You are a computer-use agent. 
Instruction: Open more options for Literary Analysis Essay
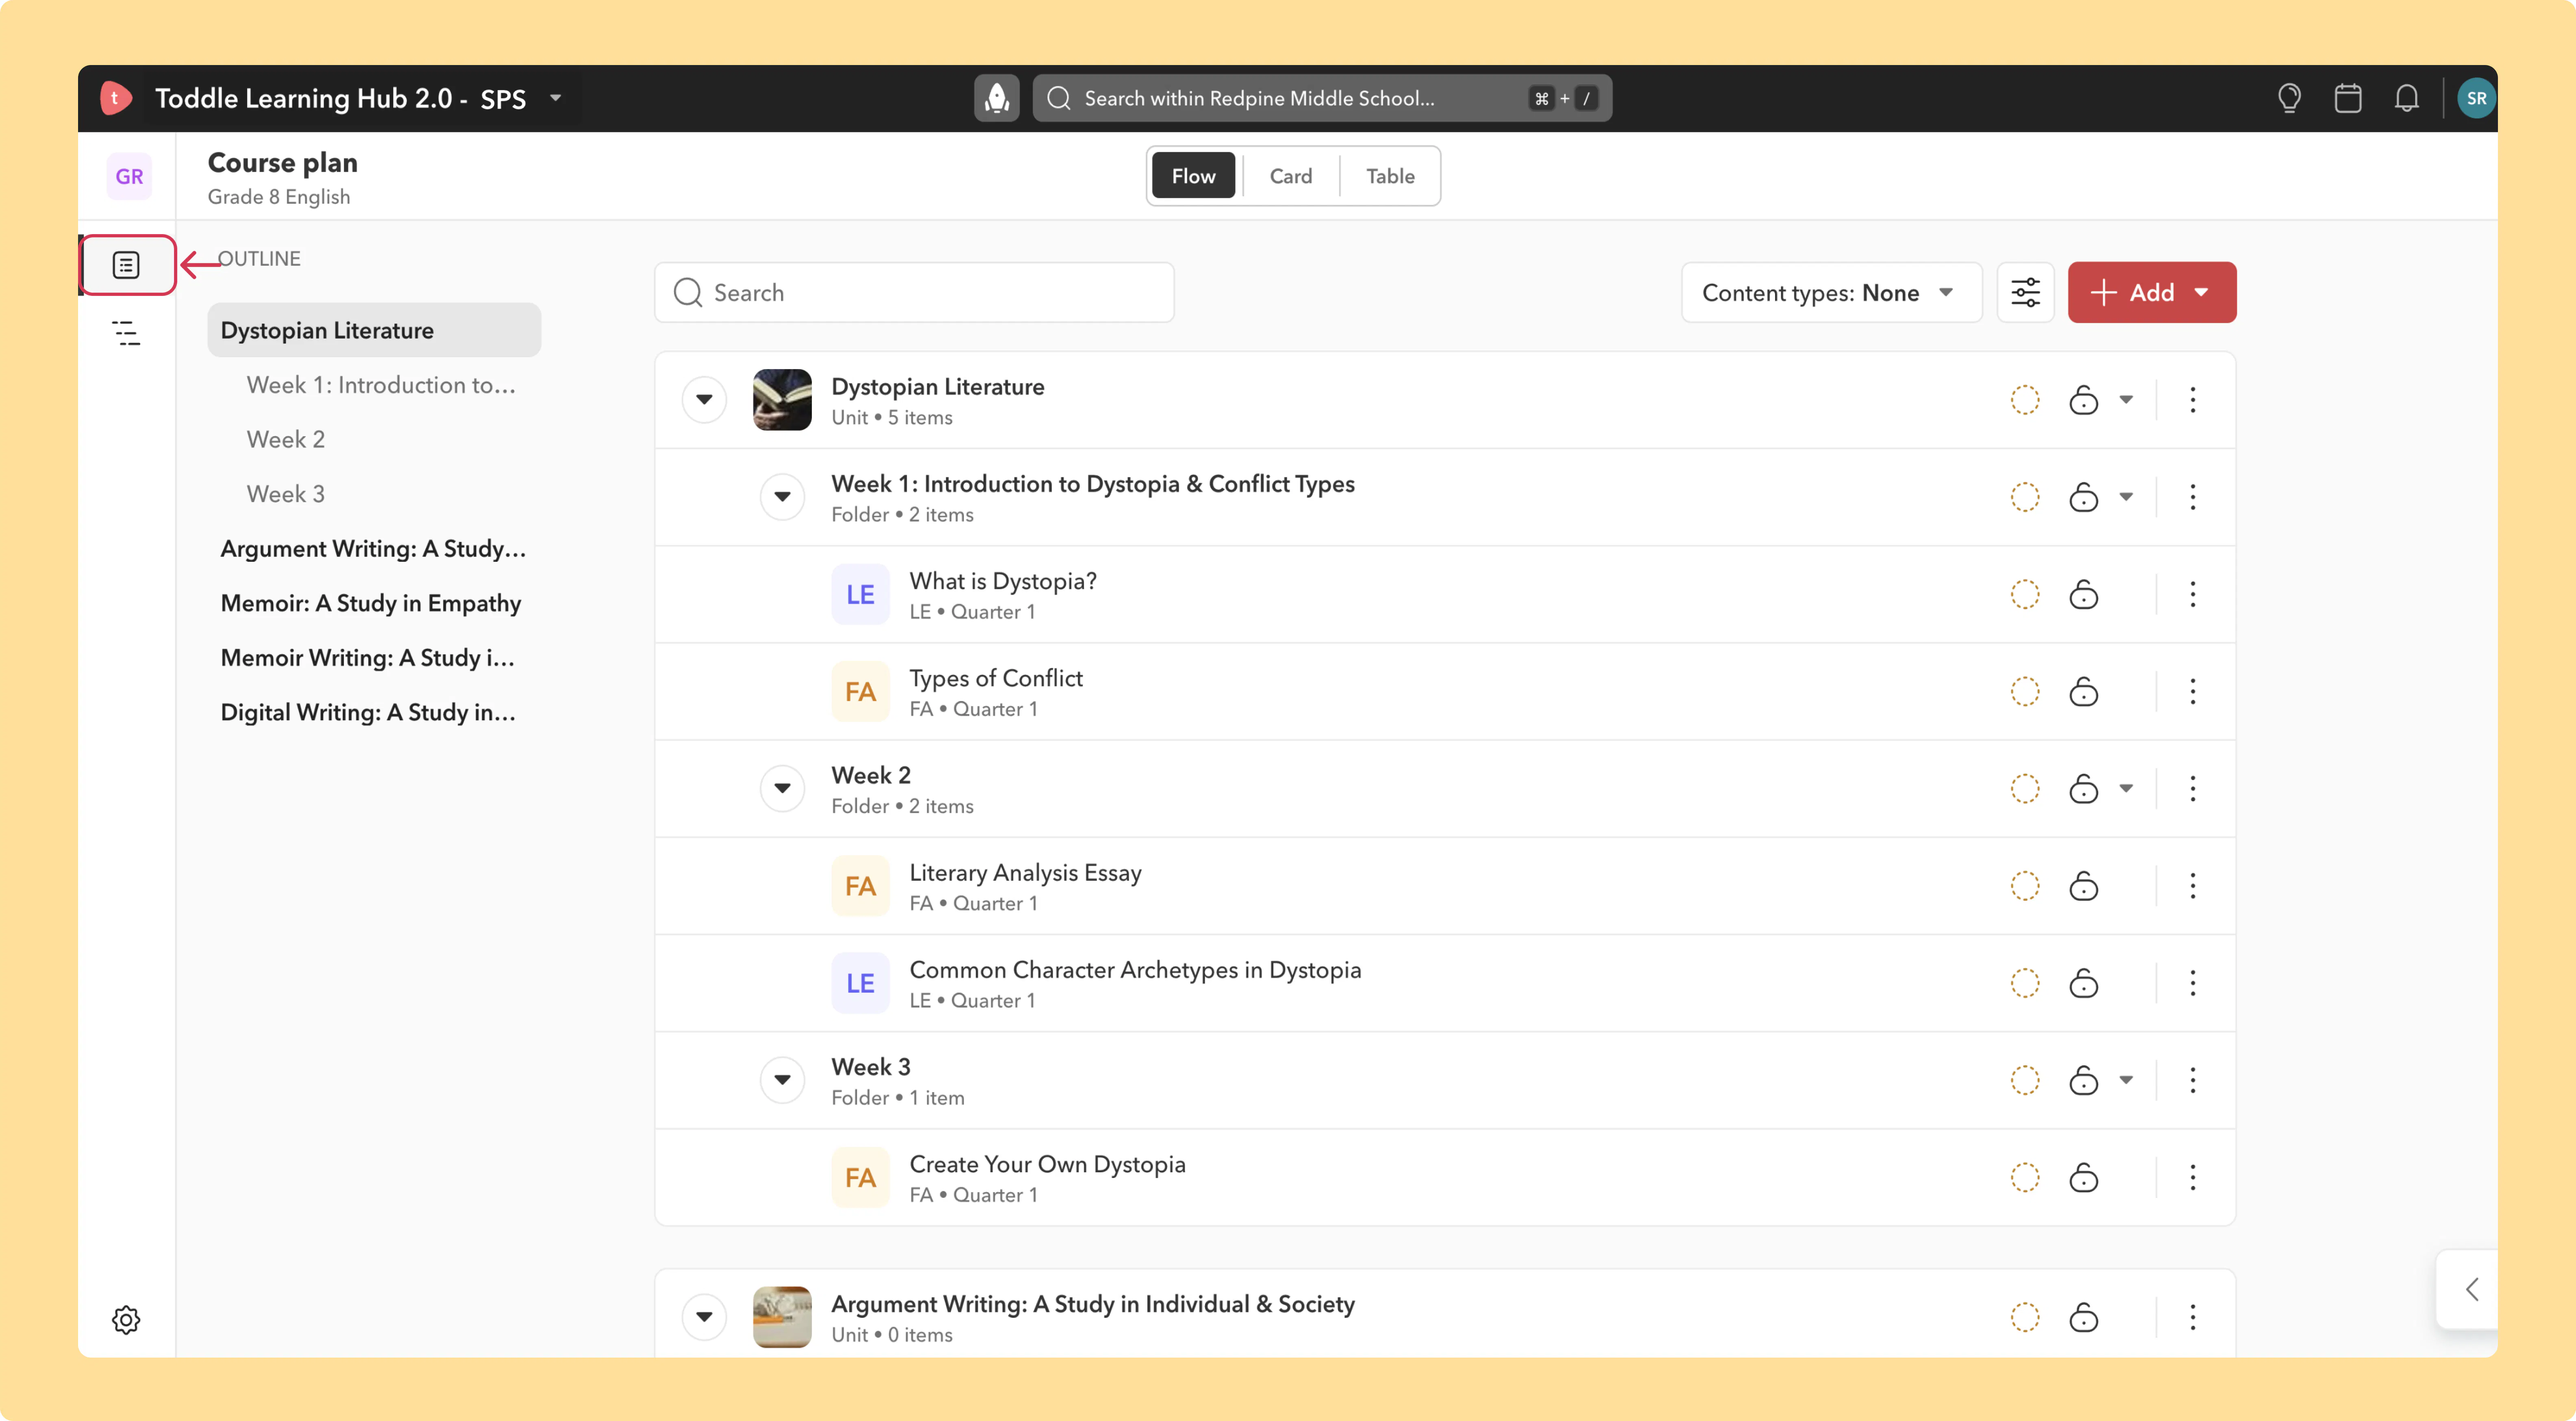point(2193,886)
